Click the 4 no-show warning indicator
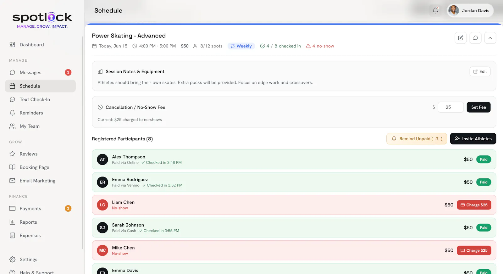503x274 pixels. [320, 46]
